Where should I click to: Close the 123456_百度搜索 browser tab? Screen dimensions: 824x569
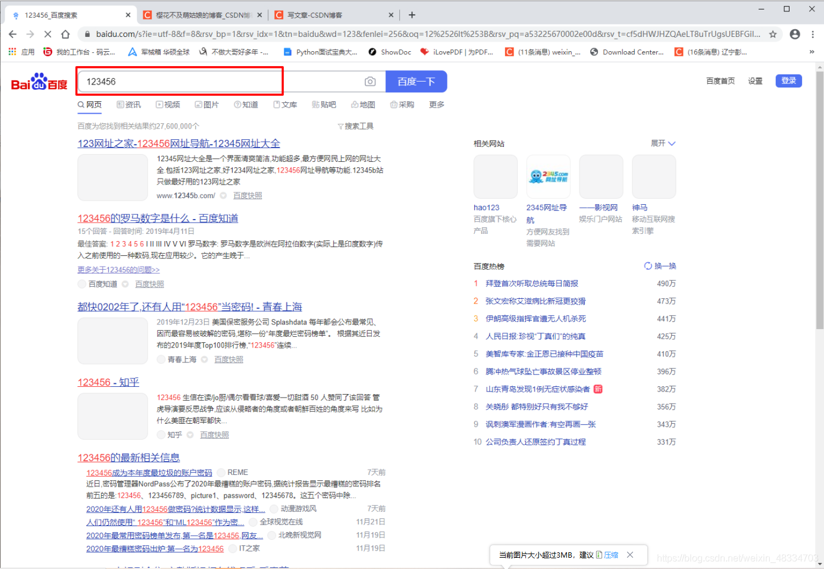click(128, 15)
